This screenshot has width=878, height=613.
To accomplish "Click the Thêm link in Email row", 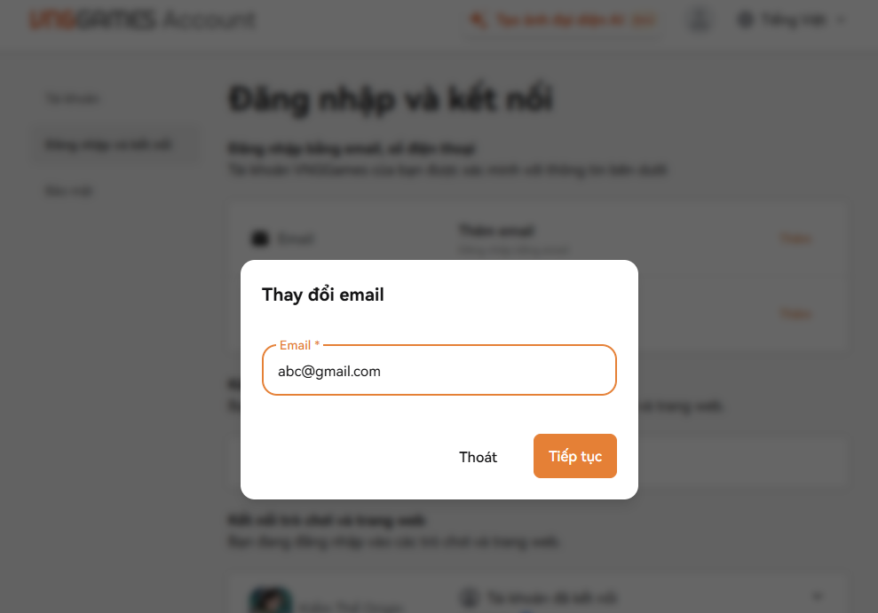I will click(795, 239).
